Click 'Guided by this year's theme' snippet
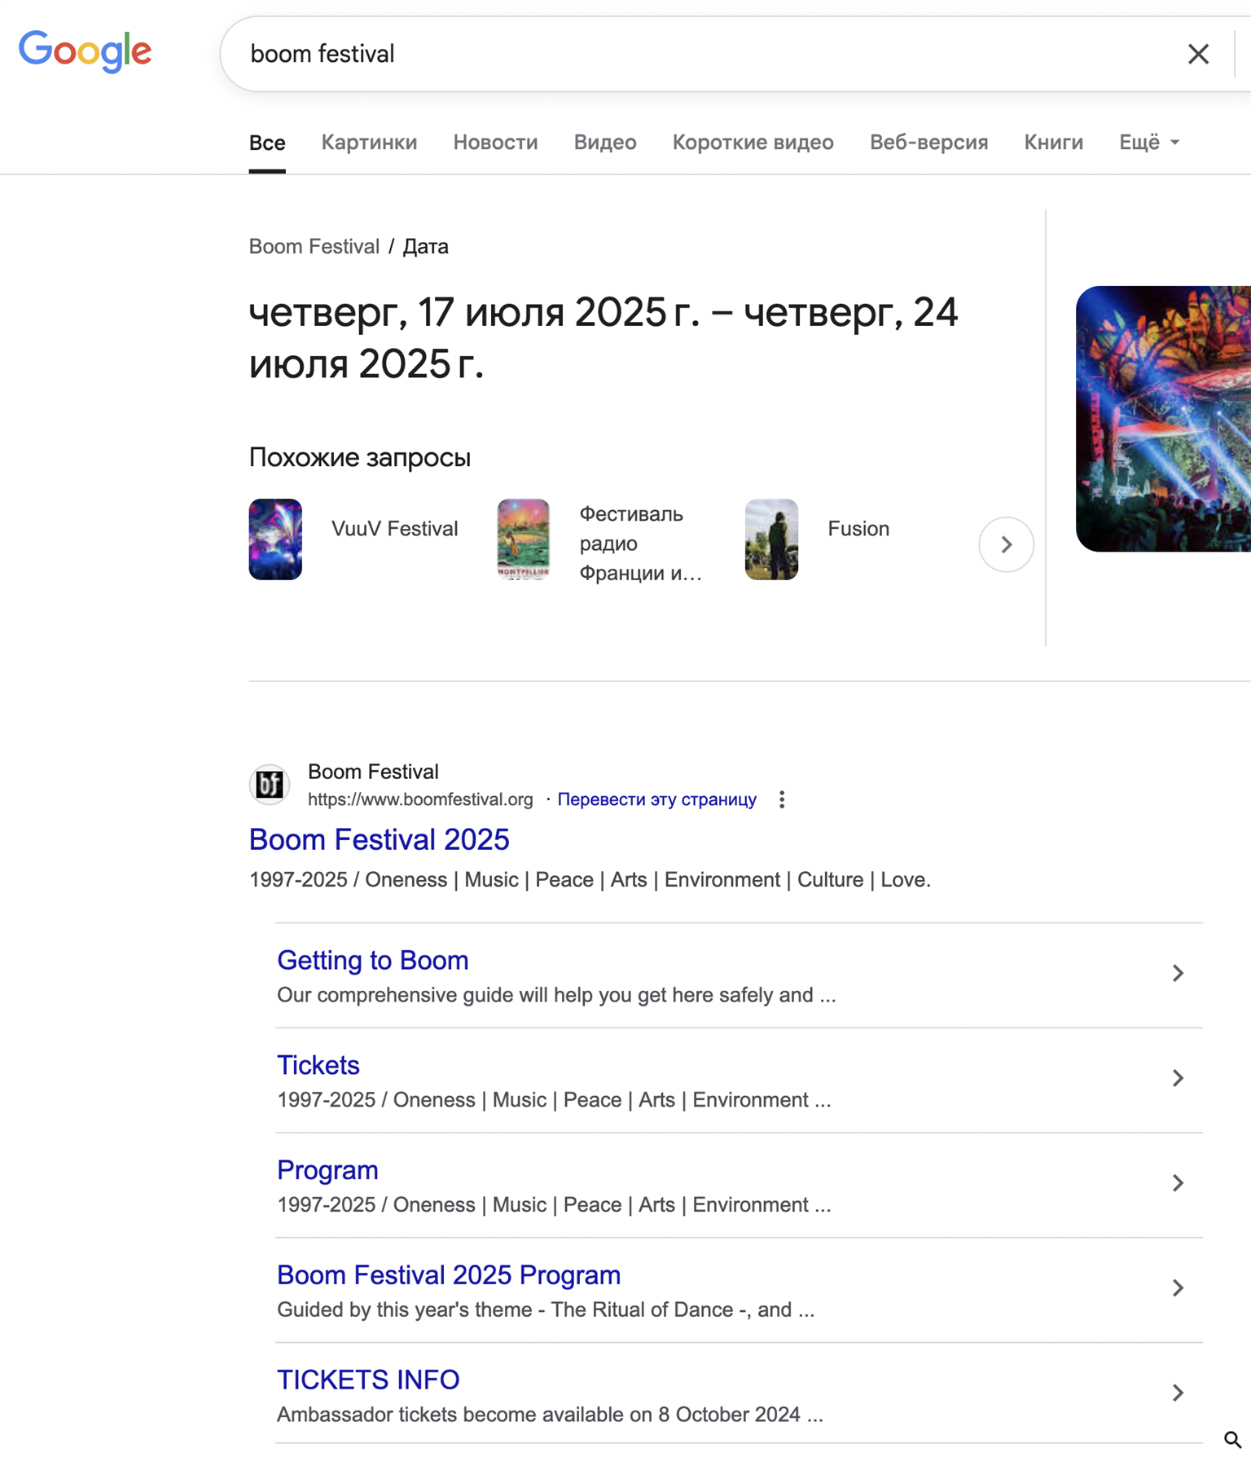The height and width of the screenshot is (1457, 1251). 546,1310
